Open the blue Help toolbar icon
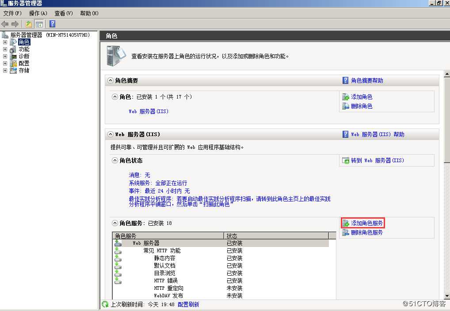 coord(52,24)
